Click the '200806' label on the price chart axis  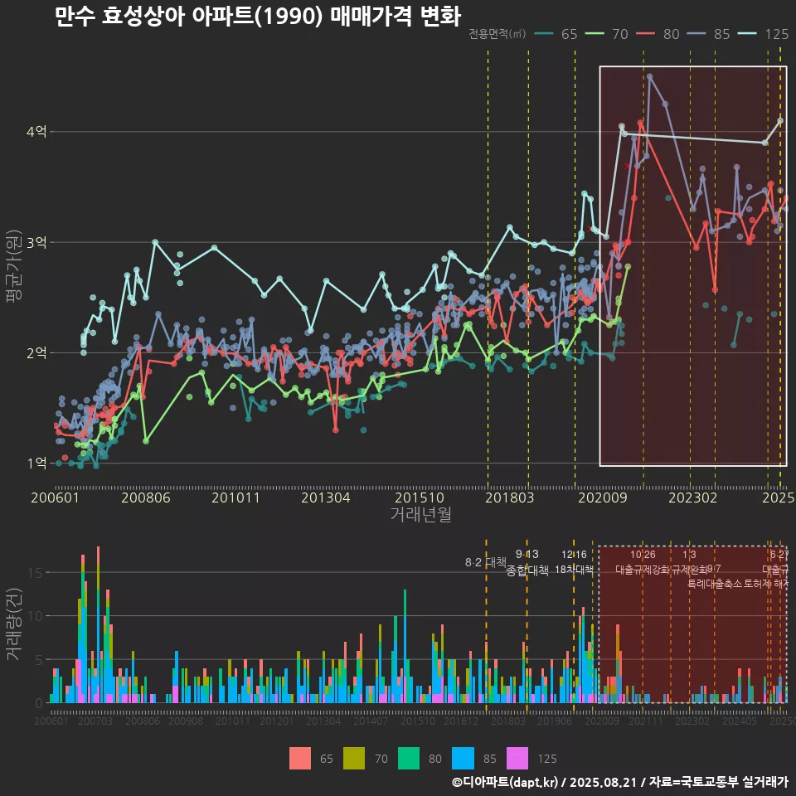(146, 498)
